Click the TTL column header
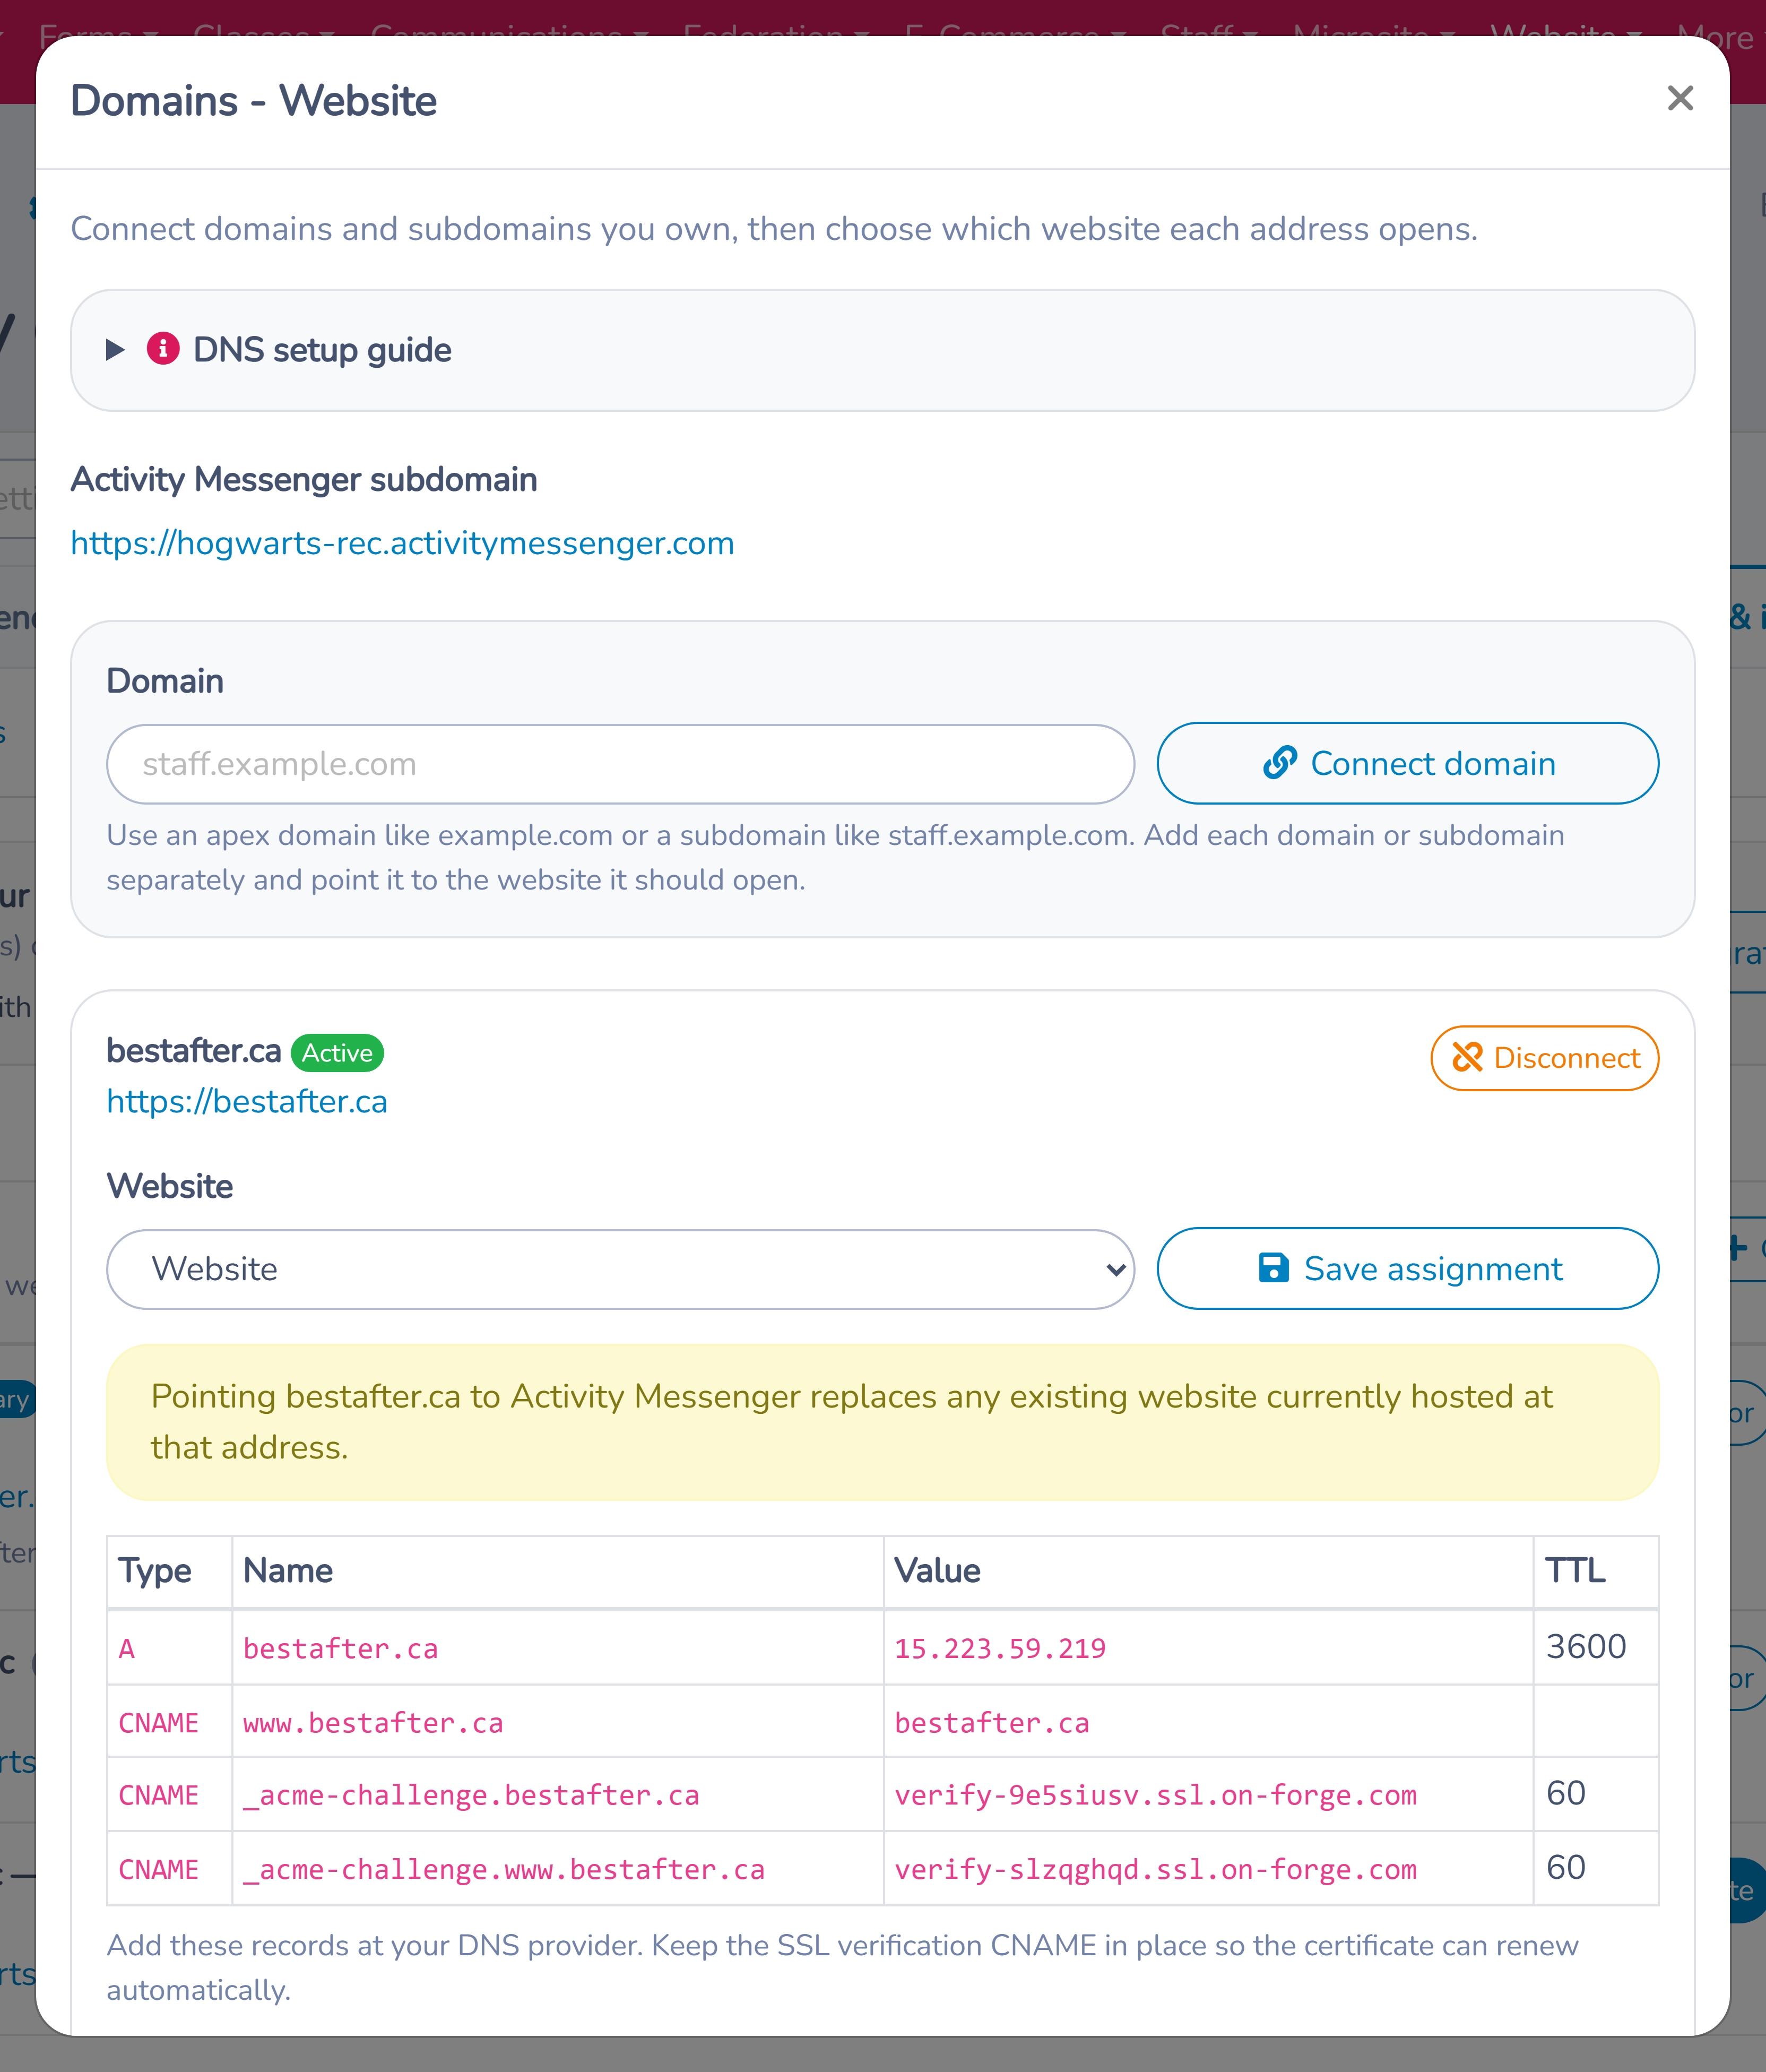The image size is (1766, 2072). click(1595, 1571)
